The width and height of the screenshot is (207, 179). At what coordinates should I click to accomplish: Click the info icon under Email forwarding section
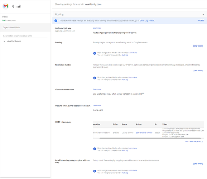95,171
